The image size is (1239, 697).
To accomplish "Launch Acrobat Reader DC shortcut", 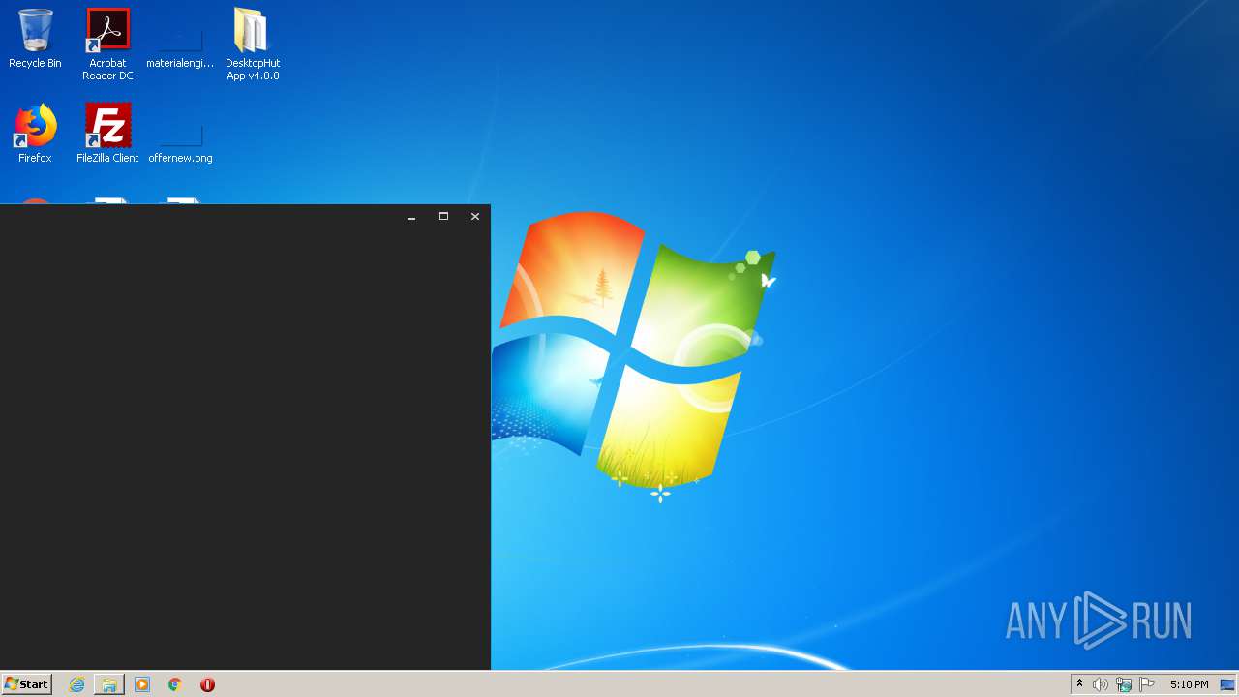I will click(x=107, y=45).
